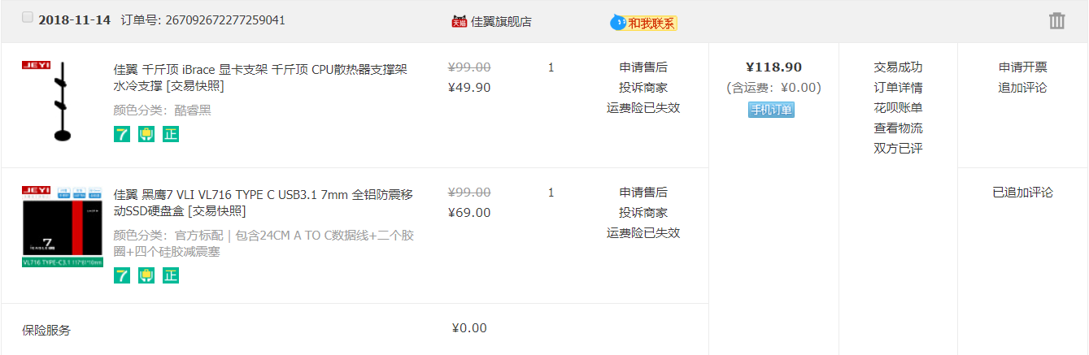Open 订单详情 order details
This screenshot has height=355, width=1089.
[898, 87]
